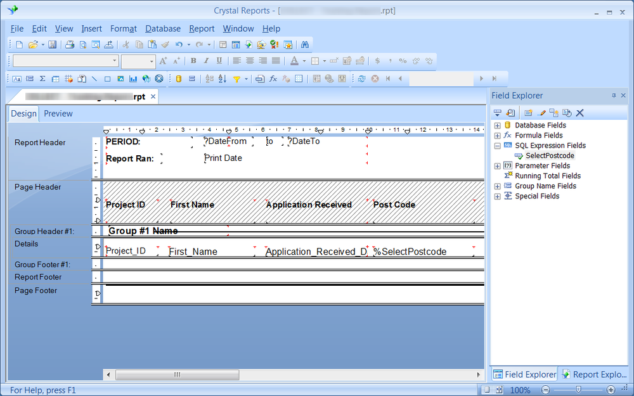This screenshot has height=396, width=634.
Task: Click the Save floppy disk icon
Action: coord(52,45)
